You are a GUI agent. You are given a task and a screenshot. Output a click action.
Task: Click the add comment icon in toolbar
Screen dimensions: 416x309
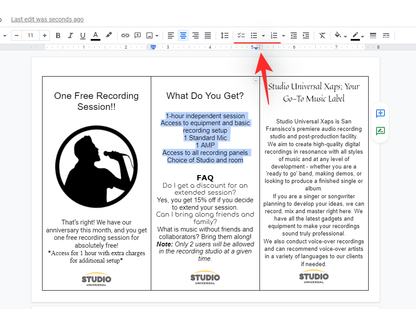pyautogui.click(x=138, y=35)
